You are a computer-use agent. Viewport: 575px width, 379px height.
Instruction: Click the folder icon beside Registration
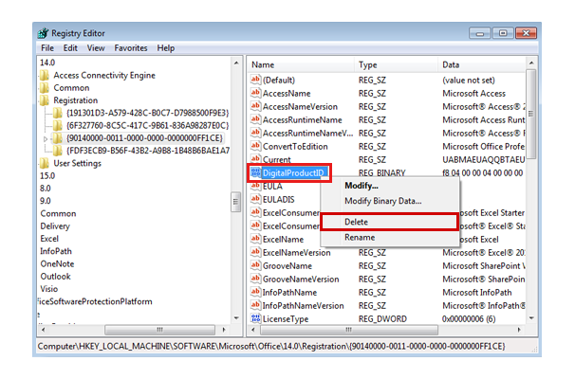coord(45,100)
